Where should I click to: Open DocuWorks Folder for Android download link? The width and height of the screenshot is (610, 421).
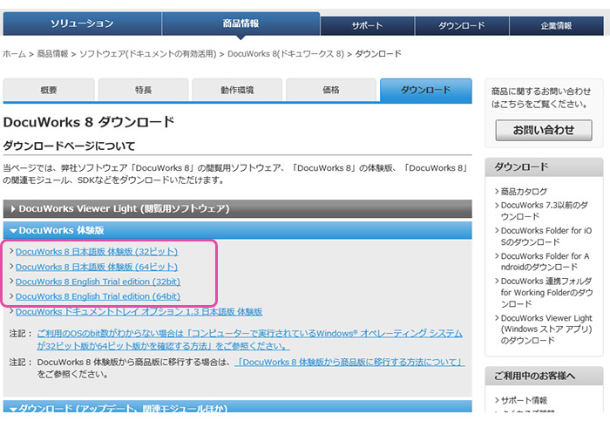545,261
